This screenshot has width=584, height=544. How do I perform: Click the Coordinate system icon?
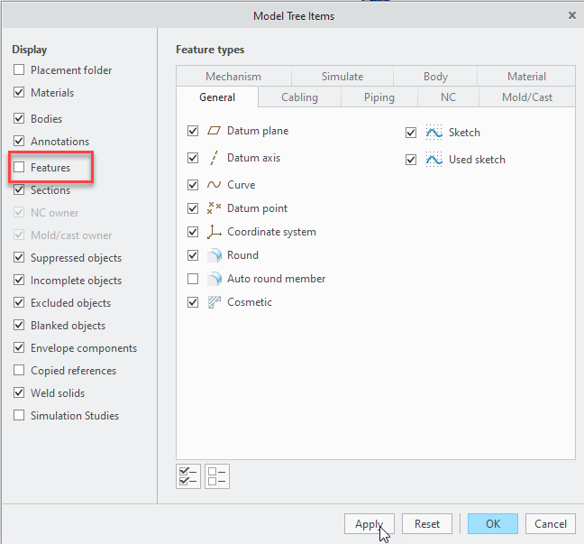coord(214,232)
